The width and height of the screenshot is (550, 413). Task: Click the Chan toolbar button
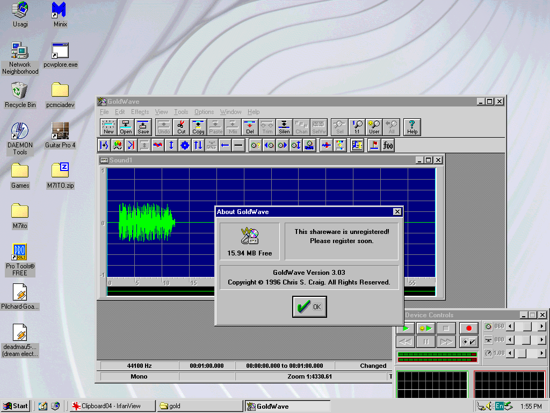click(301, 127)
